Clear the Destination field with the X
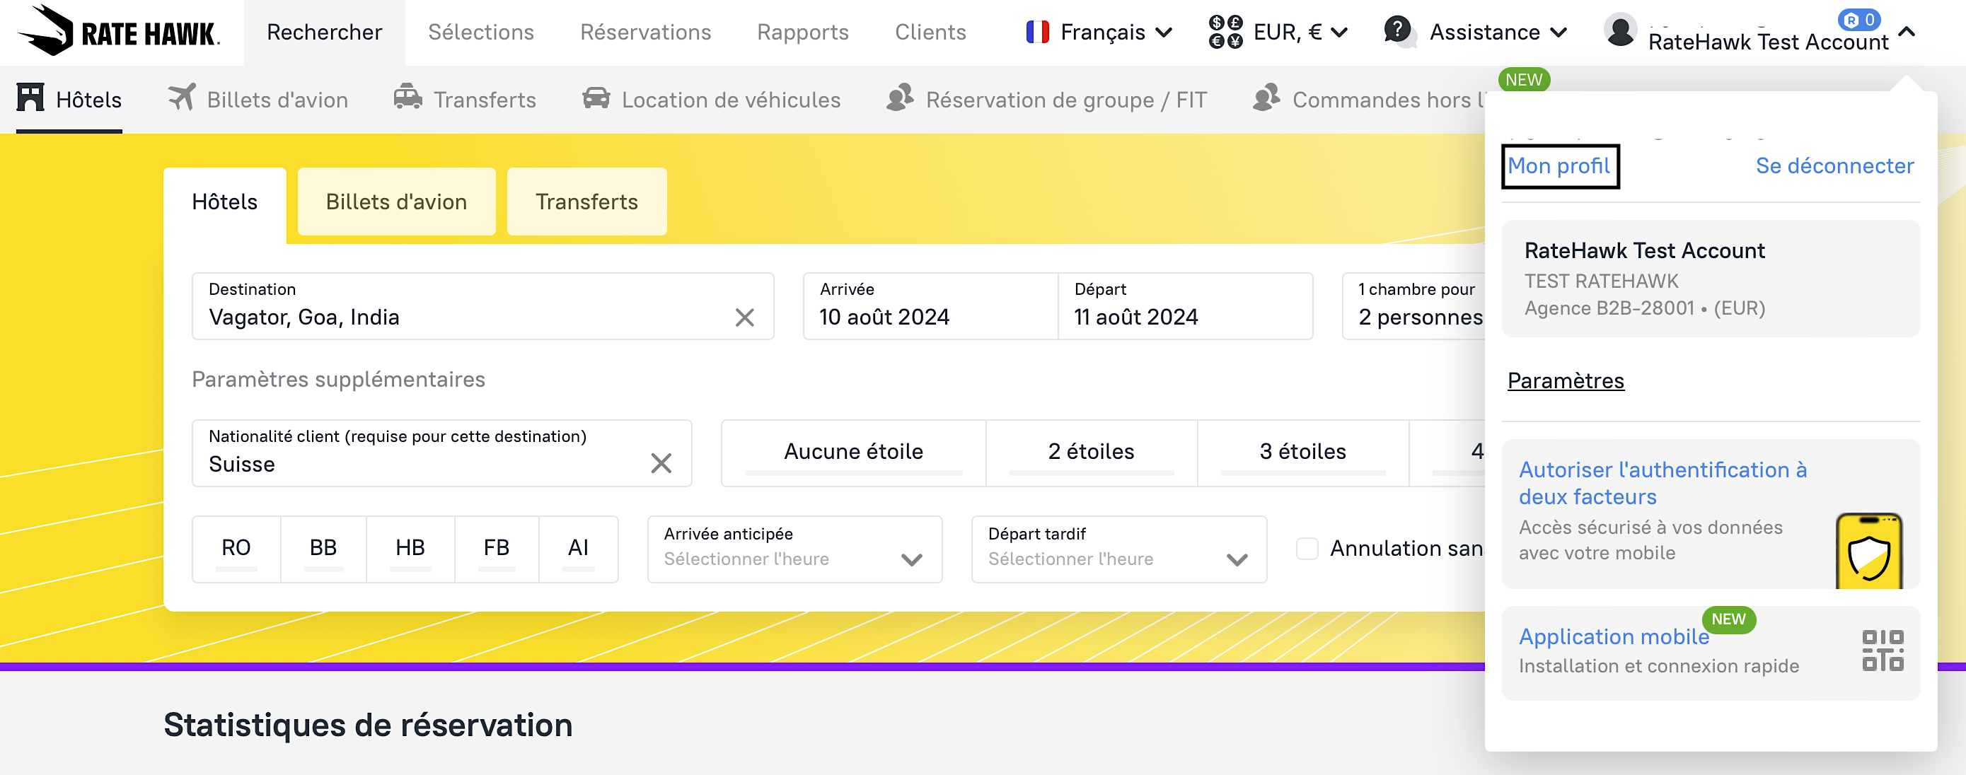The width and height of the screenshot is (1966, 775). coord(744,317)
